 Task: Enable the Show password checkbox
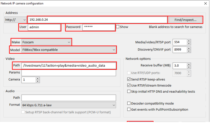118,27
